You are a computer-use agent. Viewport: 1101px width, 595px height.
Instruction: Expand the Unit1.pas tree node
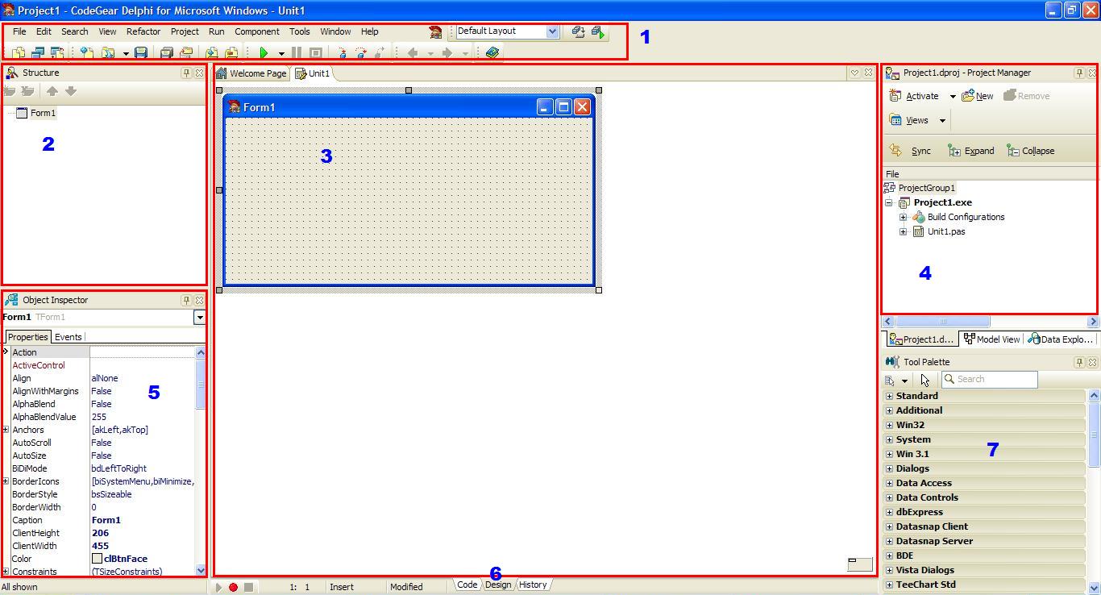(903, 231)
